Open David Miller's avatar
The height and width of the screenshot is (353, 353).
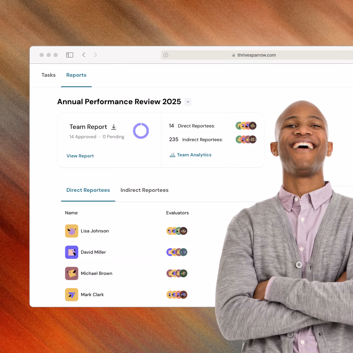[x=72, y=252]
